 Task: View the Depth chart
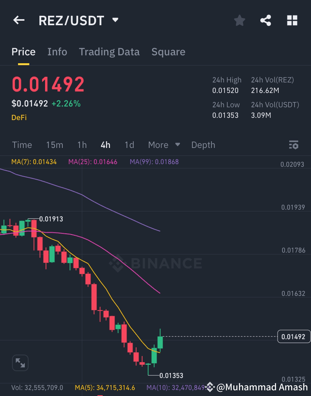(203, 145)
